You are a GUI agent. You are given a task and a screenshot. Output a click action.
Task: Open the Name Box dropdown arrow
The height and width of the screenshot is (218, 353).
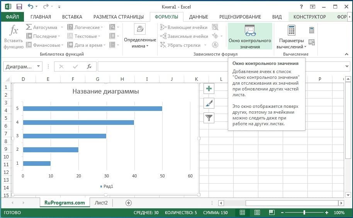point(39,66)
